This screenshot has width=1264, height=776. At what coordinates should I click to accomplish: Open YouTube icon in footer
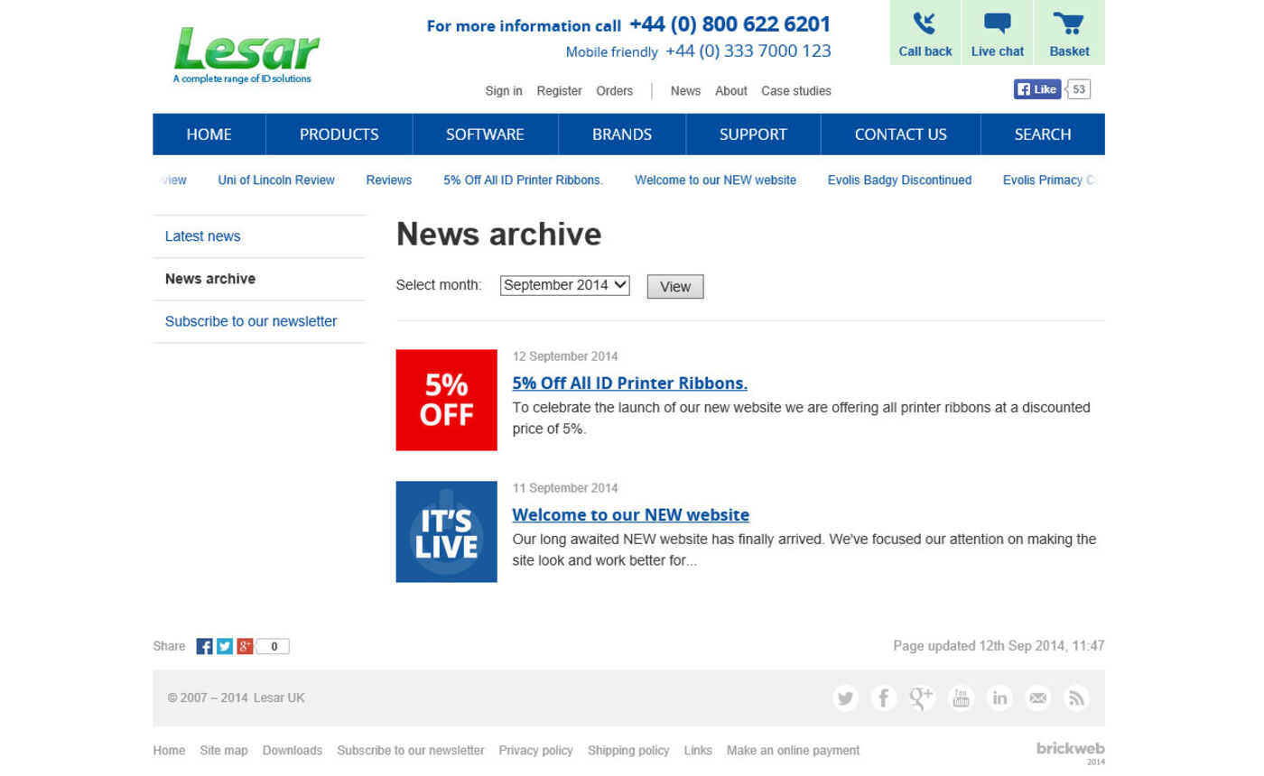point(961,697)
